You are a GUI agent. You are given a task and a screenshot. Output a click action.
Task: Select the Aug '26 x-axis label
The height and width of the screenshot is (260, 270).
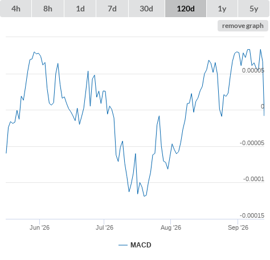pos(171,227)
